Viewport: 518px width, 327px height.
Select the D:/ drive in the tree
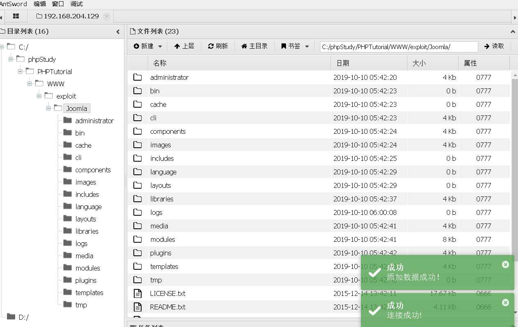coord(24,317)
